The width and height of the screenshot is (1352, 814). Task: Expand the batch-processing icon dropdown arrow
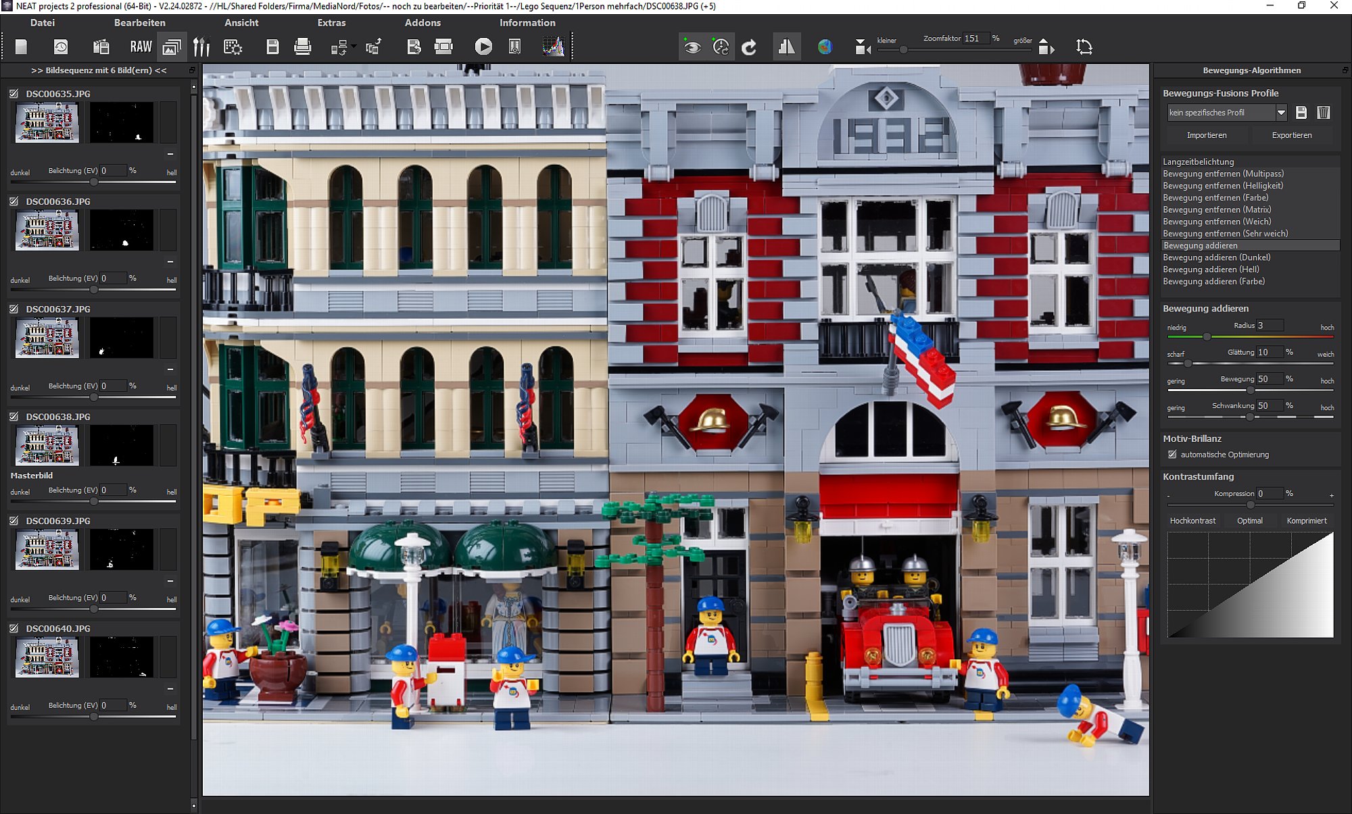[354, 46]
